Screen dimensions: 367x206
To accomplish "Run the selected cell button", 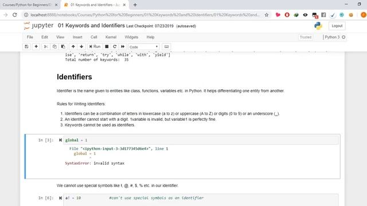I will [95, 47].
